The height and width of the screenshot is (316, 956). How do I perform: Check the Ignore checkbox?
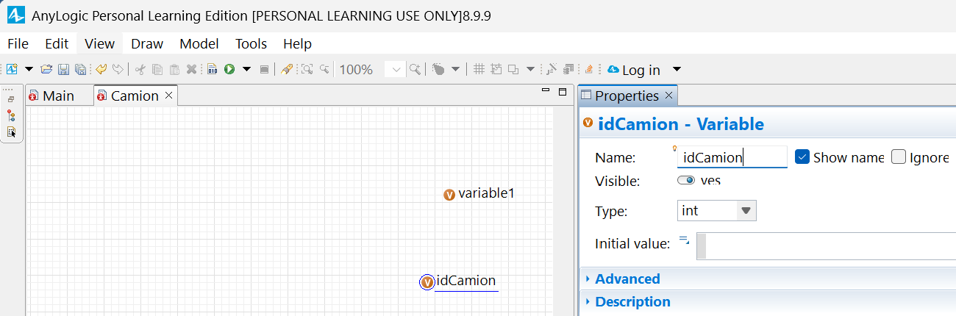click(898, 157)
